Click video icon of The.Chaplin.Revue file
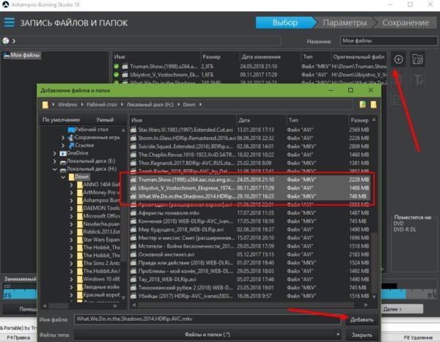This screenshot has height=342, width=440. click(133, 155)
